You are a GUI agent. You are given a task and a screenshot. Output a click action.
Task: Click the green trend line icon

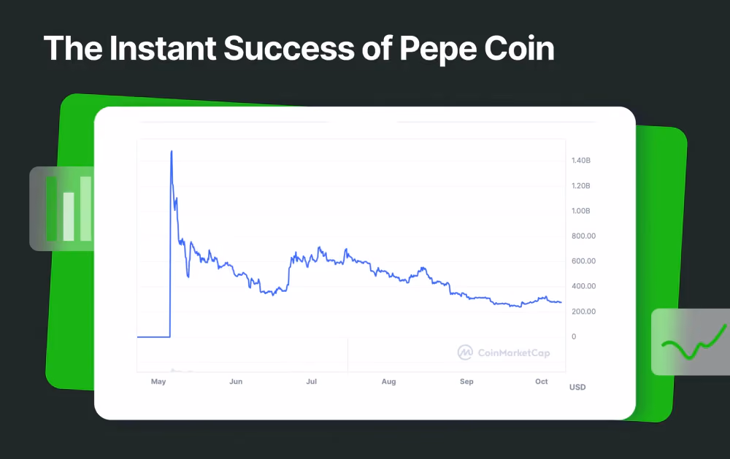click(693, 343)
